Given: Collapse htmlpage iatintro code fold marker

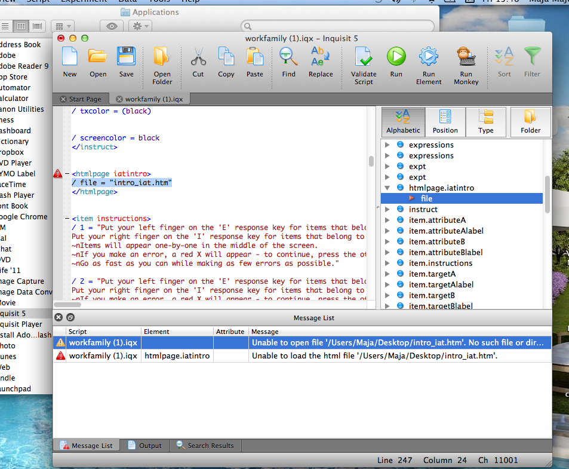Looking at the screenshot, I should (x=67, y=173).
